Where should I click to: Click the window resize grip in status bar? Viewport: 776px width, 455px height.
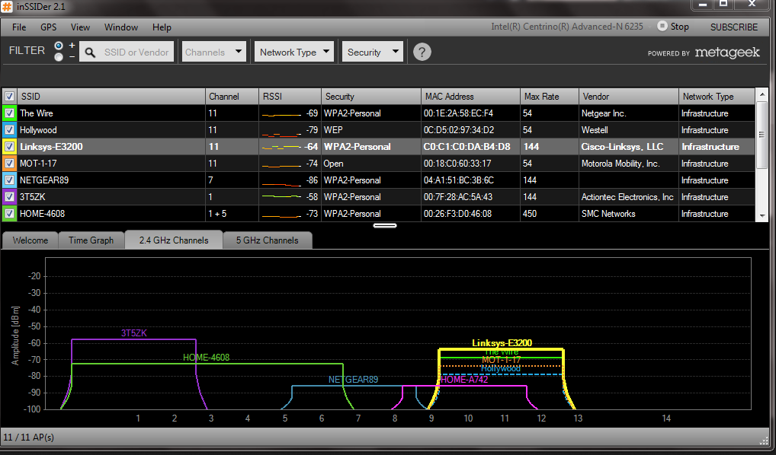pos(764,441)
